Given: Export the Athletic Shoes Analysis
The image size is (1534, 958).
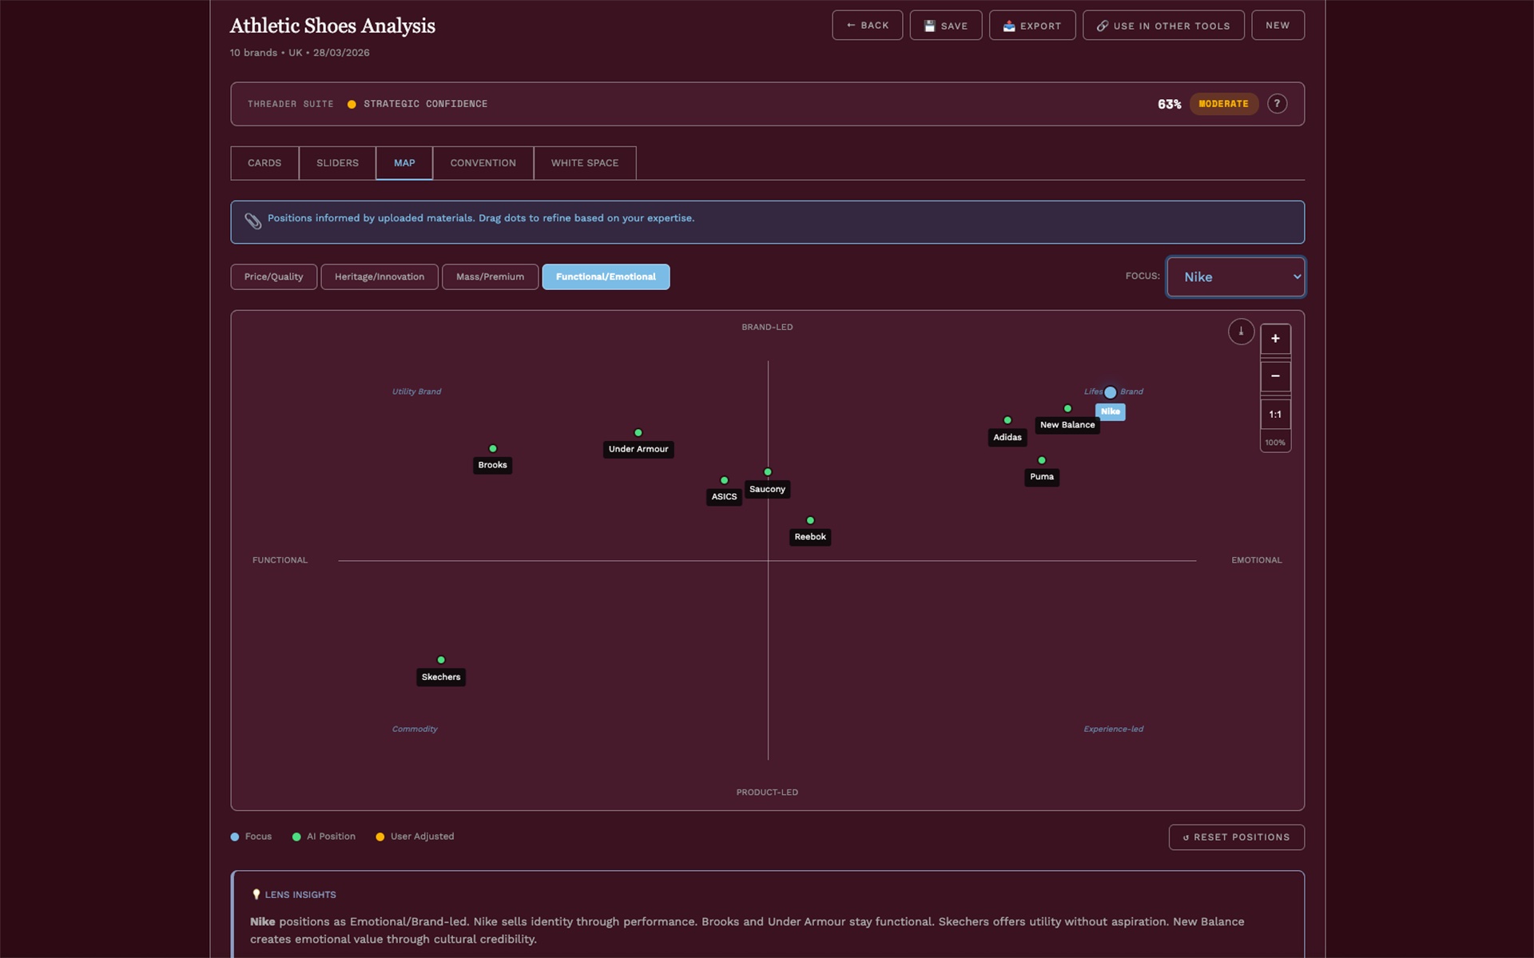Looking at the screenshot, I should (x=1032, y=26).
